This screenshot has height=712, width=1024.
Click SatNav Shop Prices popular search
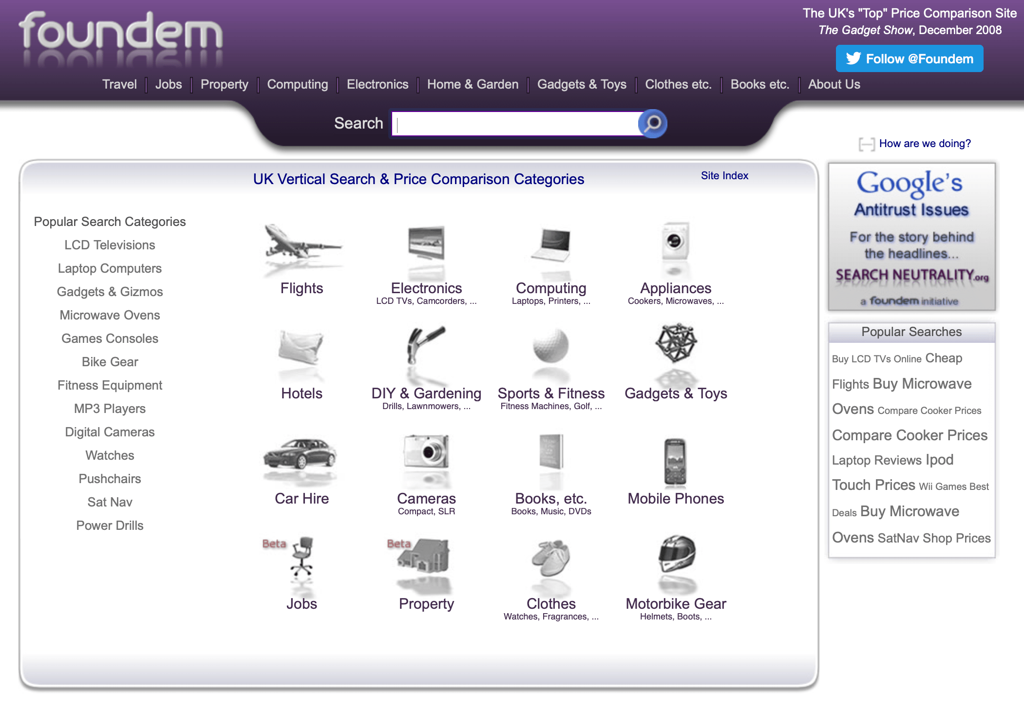(934, 538)
